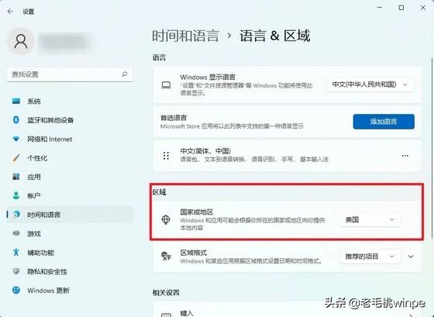This screenshot has height=317, width=434.
Task: Click the network Wi-Fi icon in sidebar
Action: (x=16, y=139)
